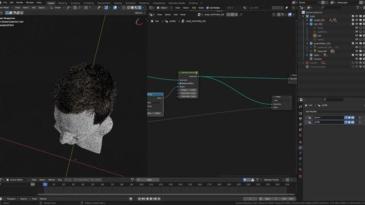Open Scene selector field
Image resolution: width=365 pixels, height=205 pixels.
click(309, 2)
